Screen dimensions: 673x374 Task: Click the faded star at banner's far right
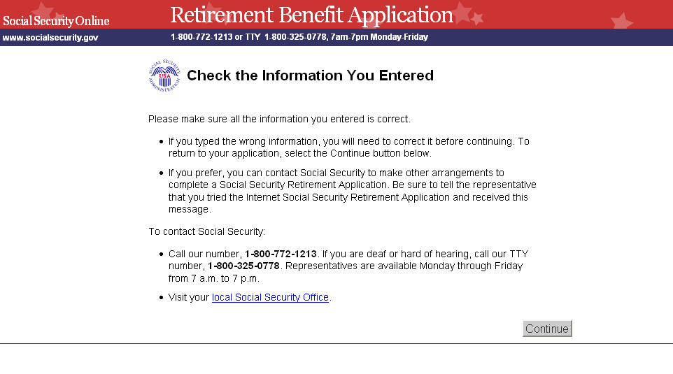pos(621,20)
